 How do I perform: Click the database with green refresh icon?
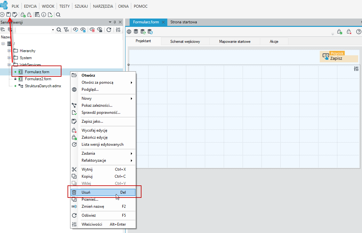143,32
